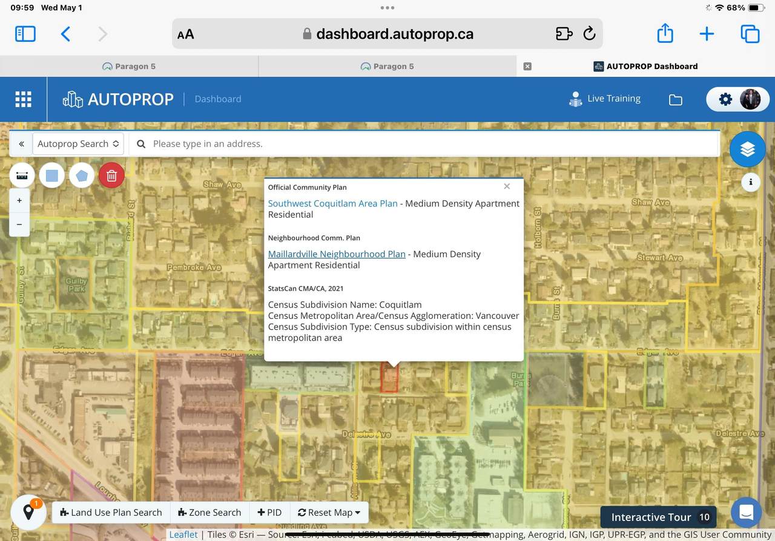Close the Official Community Plan popup
The image size is (775, 541).
[x=507, y=186]
